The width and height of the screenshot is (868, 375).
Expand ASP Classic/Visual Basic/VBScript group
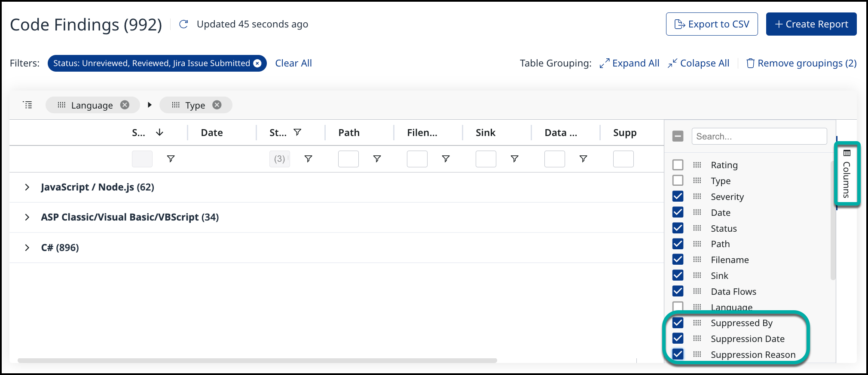[27, 218]
